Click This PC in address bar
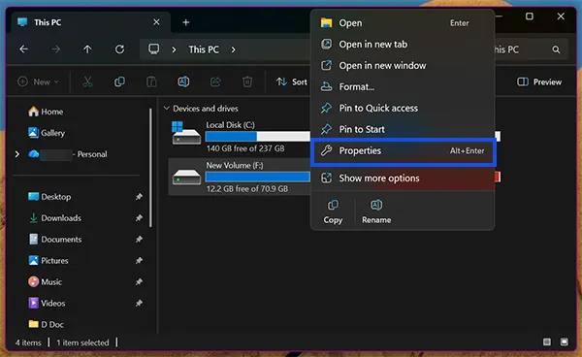 pyautogui.click(x=204, y=49)
